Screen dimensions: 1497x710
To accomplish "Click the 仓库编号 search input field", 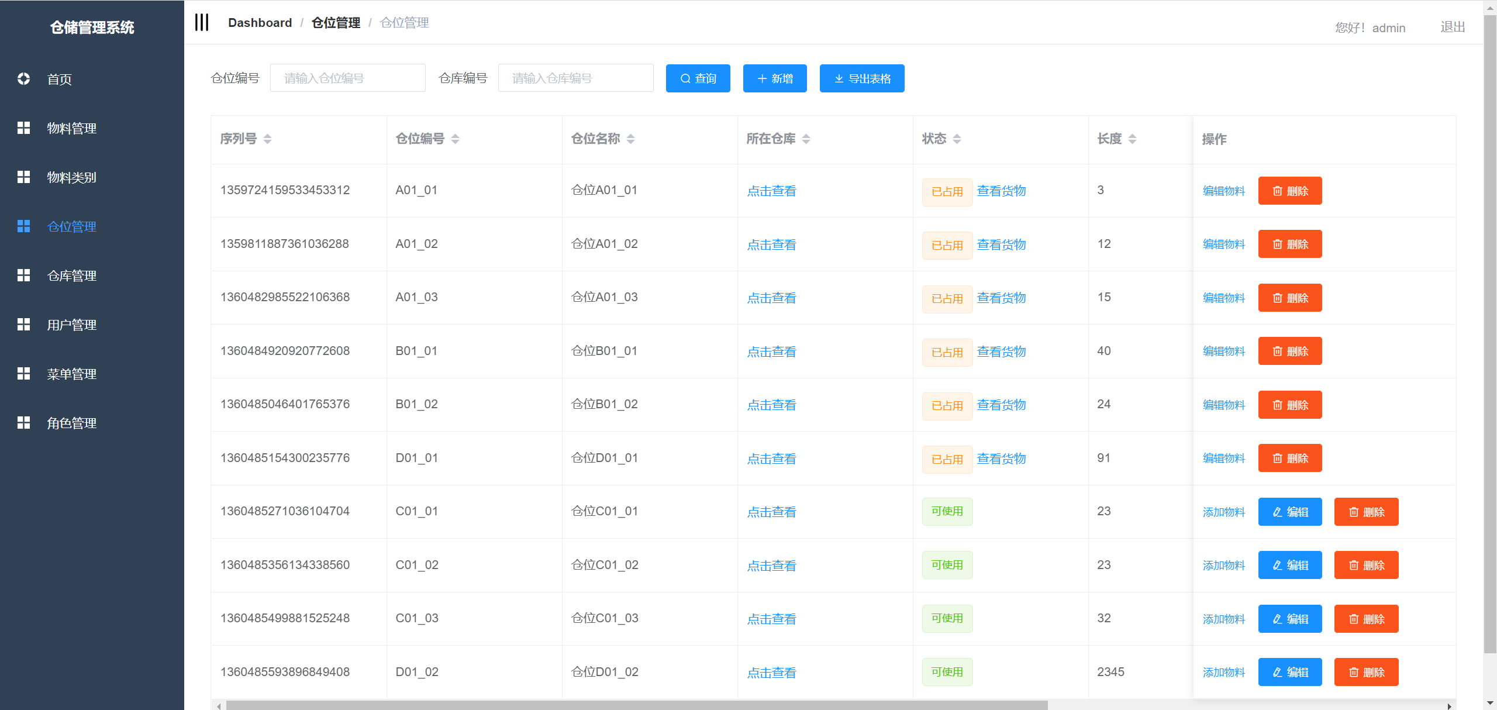I will (x=576, y=78).
